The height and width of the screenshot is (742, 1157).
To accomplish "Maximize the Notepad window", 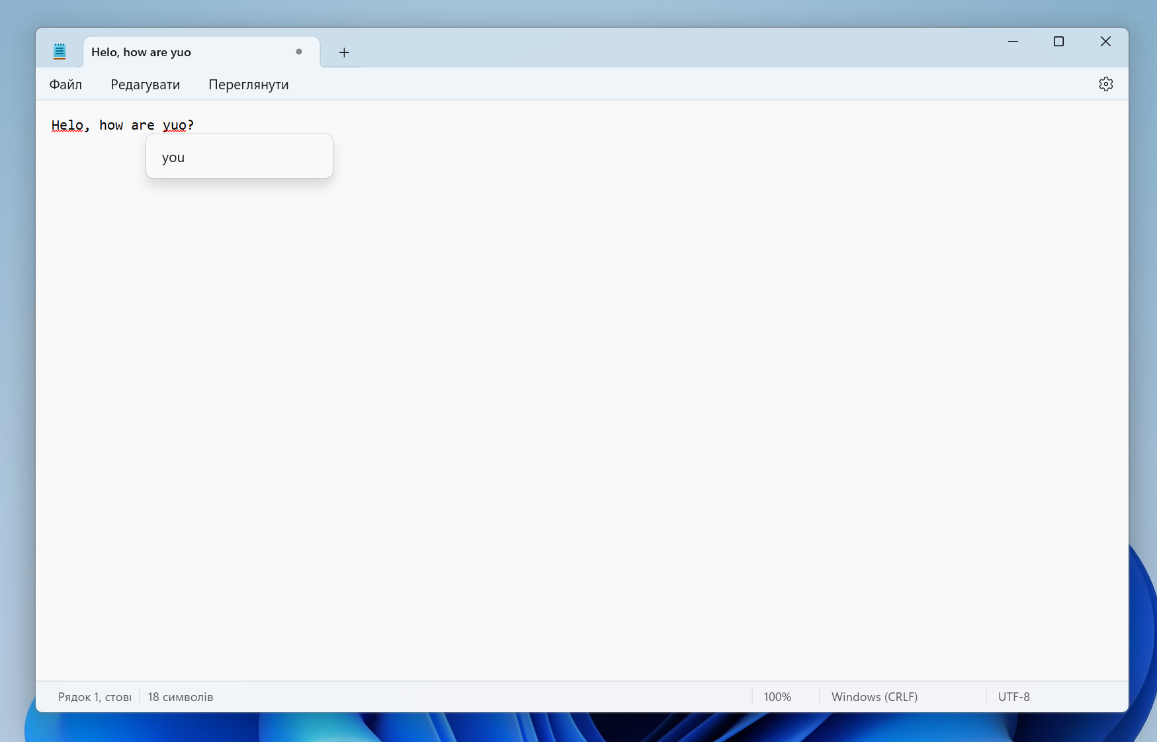I will [1058, 42].
